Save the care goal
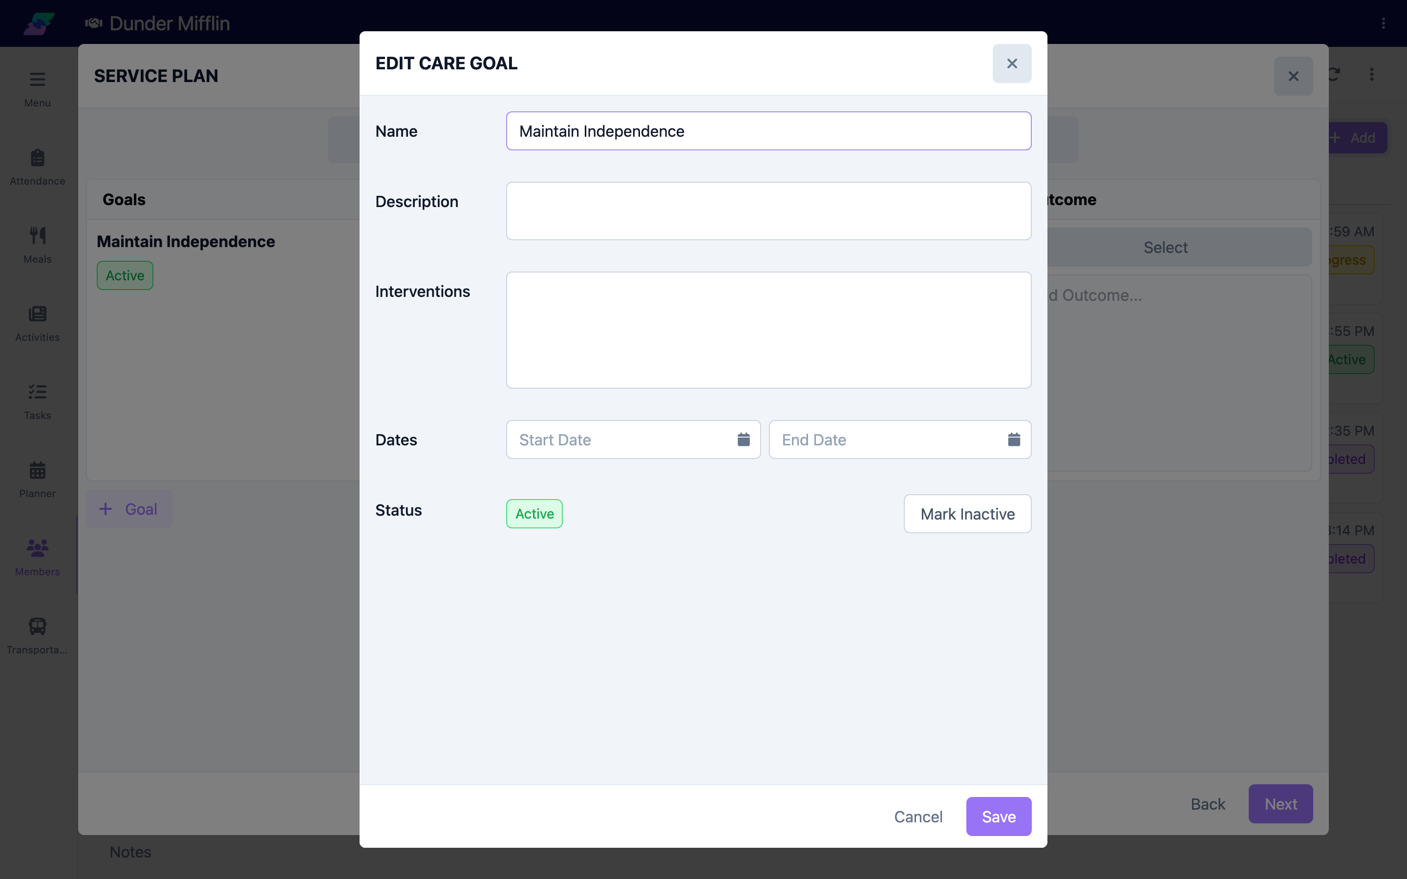The height and width of the screenshot is (879, 1407). tap(998, 816)
